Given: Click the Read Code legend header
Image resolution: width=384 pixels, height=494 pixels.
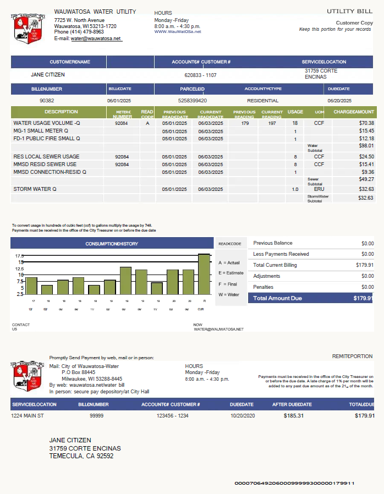Looking at the screenshot, I should click(x=229, y=244).
